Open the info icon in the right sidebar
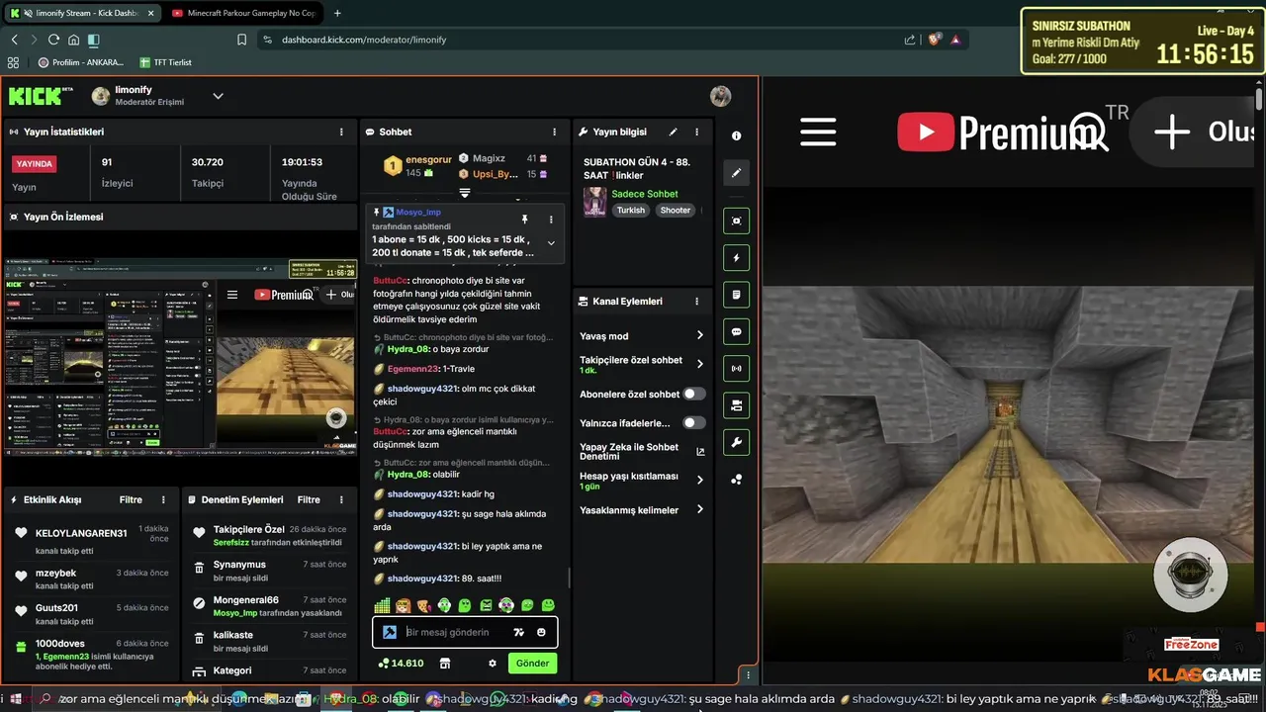The height and width of the screenshot is (712, 1266). point(736,136)
